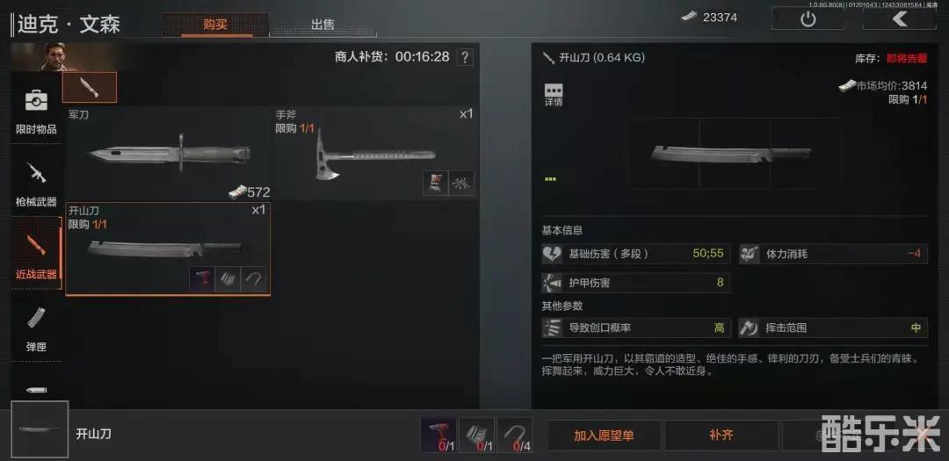The height and width of the screenshot is (461, 949).
Task: Click the back arrow button
Action: [x=899, y=18]
